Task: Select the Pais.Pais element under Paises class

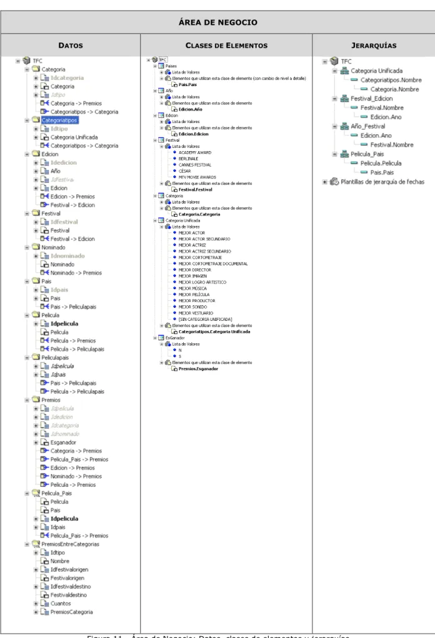Action: 187,85
